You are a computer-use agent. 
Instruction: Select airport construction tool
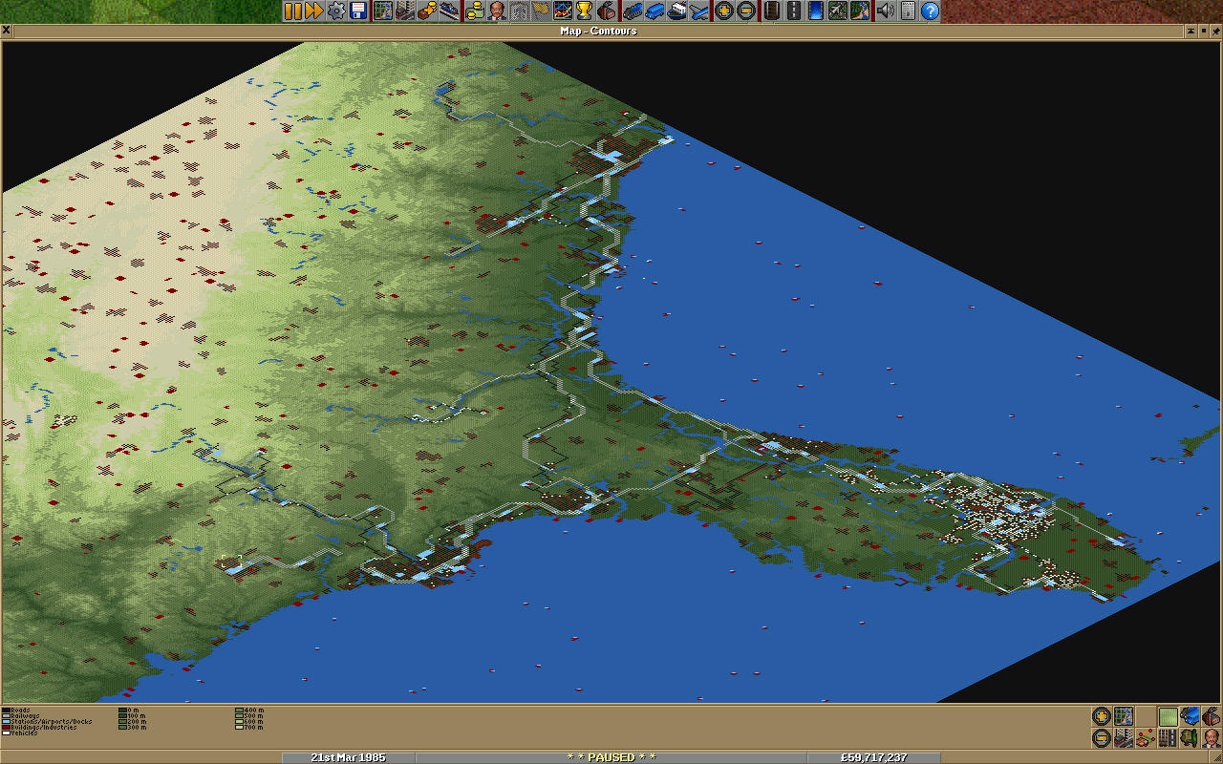[837, 11]
